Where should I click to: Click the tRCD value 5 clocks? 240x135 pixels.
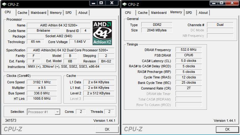pos(188,66)
